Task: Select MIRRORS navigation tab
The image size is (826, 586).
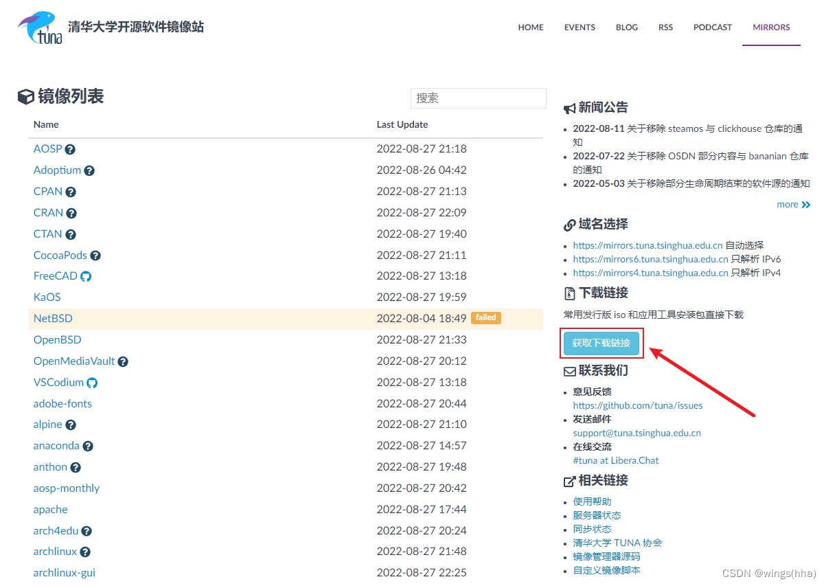Action: tap(771, 27)
